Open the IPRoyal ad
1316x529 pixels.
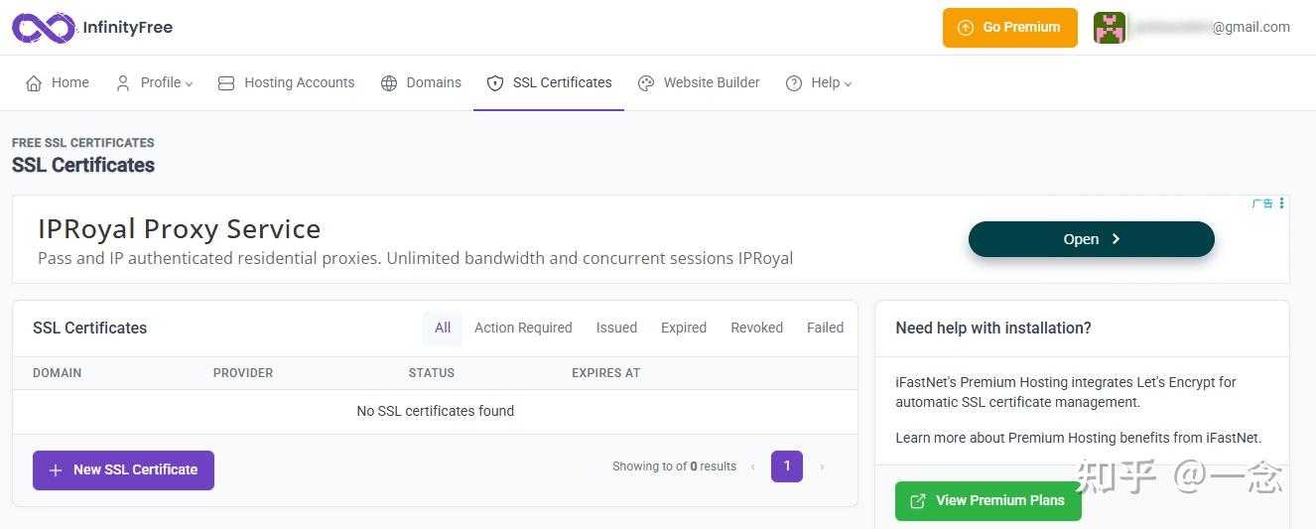click(x=1091, y=239)
